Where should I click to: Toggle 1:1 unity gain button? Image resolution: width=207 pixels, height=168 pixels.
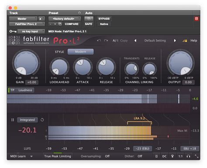[180, 156]
